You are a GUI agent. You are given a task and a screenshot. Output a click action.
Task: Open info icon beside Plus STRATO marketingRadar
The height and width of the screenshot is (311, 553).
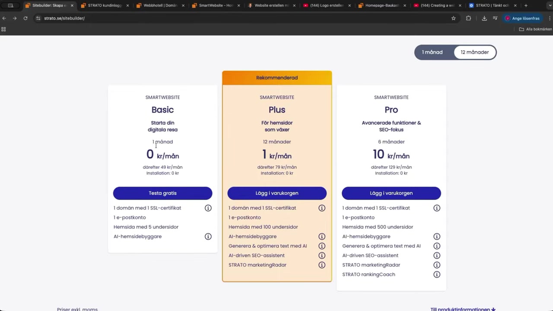click(x=321, y=265)
